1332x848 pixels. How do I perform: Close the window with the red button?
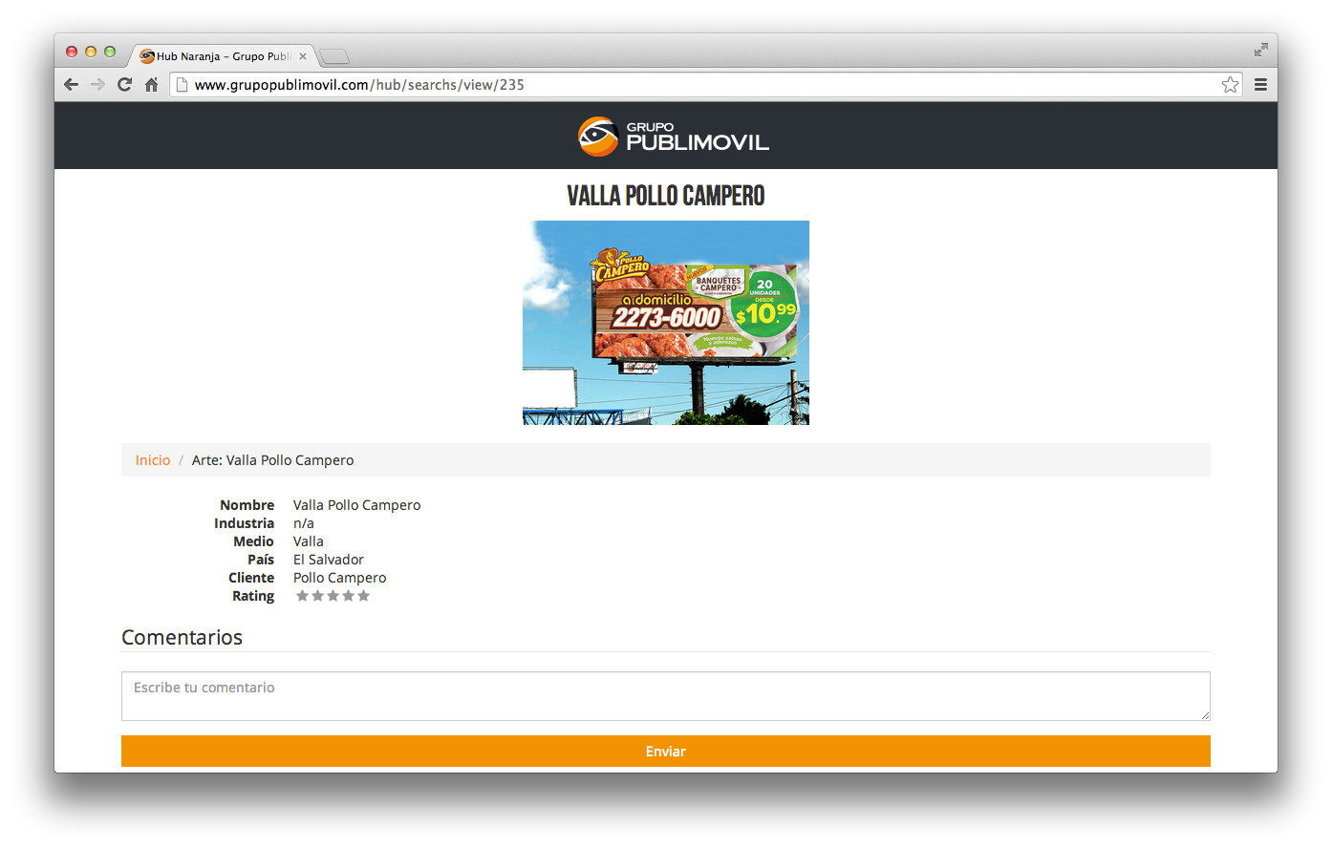(x=72, y=52)
